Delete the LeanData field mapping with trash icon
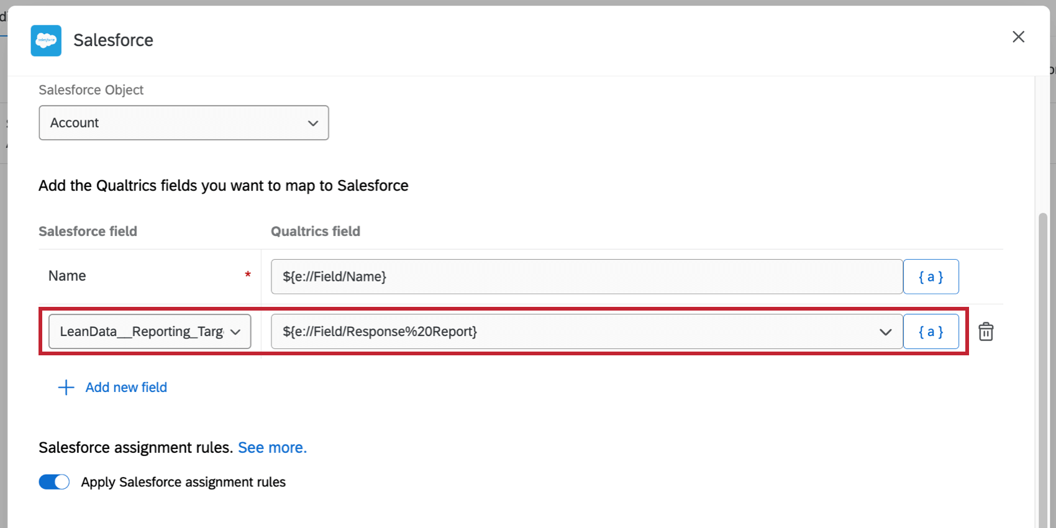Image resolution: width=1056 pixels, height=528 pixels. point(986,332)
